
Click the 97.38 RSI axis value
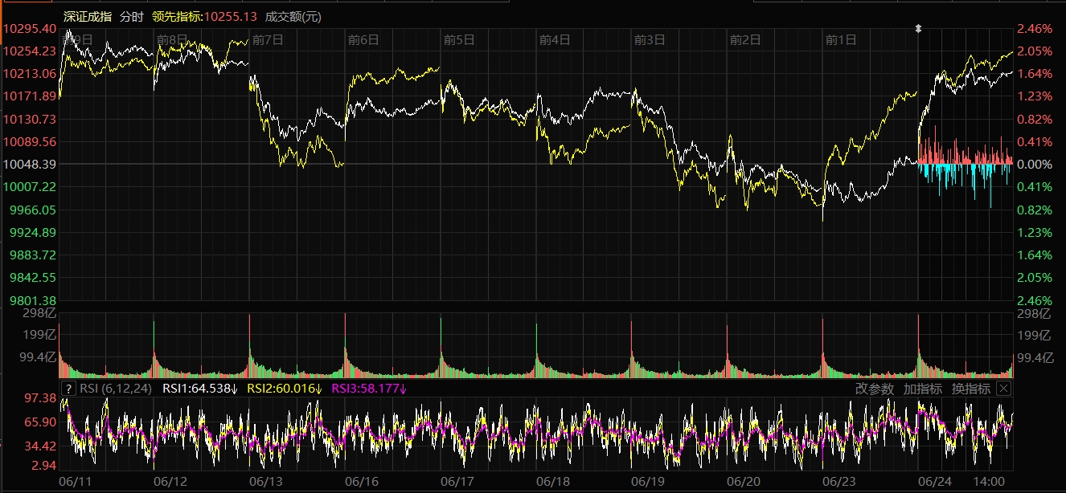coord(41,398)
